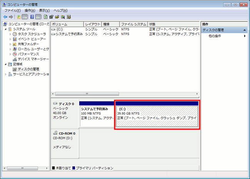Select the タスク スケジューラ clock icon

(15, 34)
